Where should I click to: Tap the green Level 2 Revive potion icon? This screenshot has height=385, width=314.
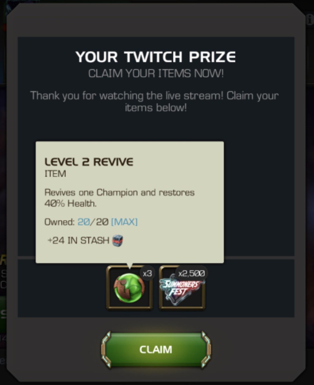click(x=129, y=288)
